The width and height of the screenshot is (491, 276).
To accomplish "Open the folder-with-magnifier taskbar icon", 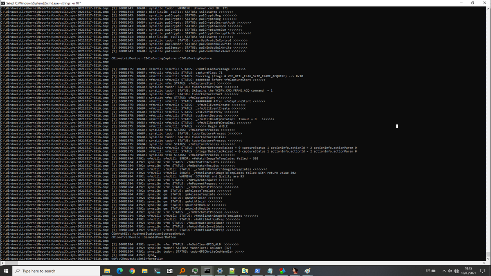I will coord(245,271).
